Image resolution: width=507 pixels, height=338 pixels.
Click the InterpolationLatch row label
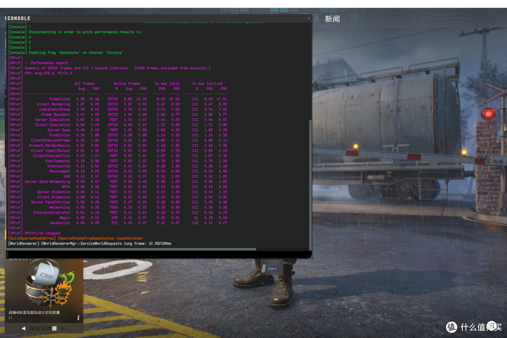[x=52, y=213]
